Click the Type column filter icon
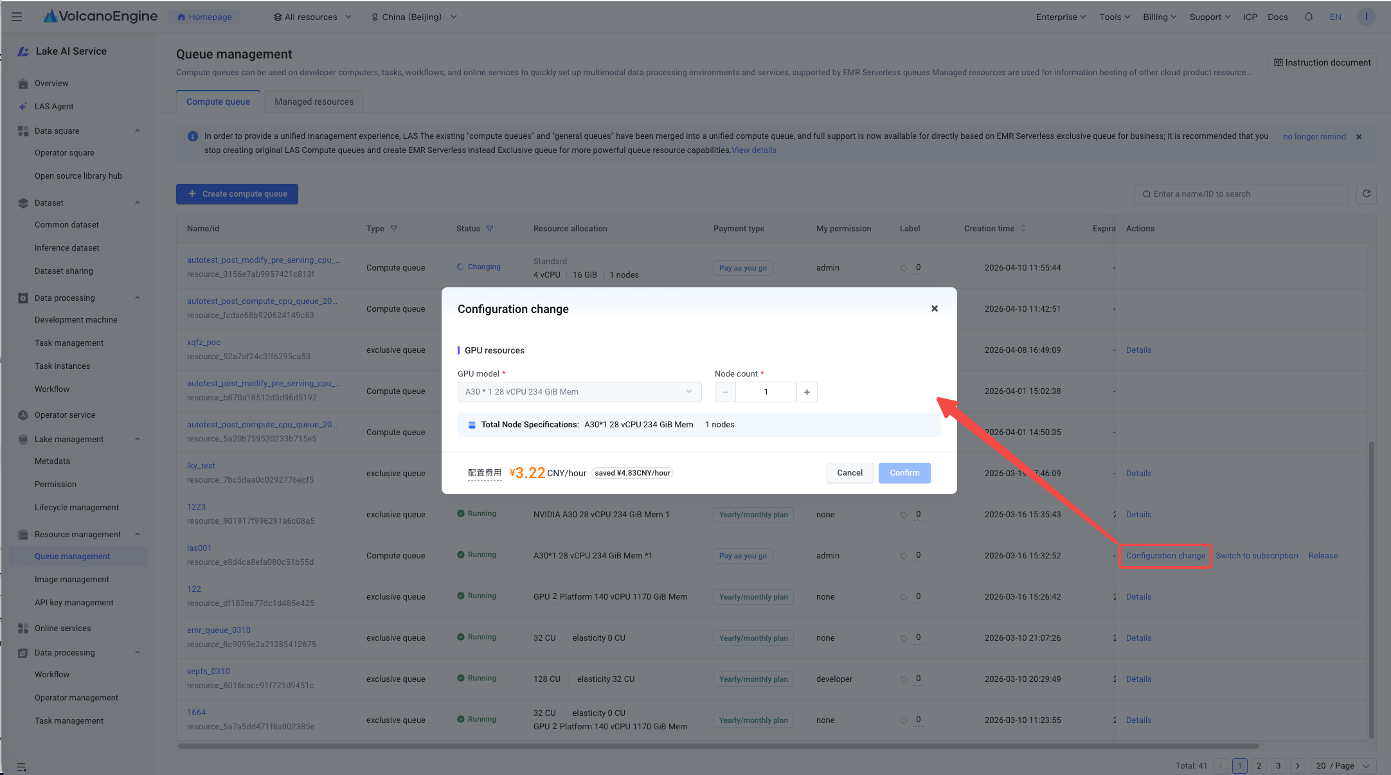1391x775 pixels. [x=394, y=229]
